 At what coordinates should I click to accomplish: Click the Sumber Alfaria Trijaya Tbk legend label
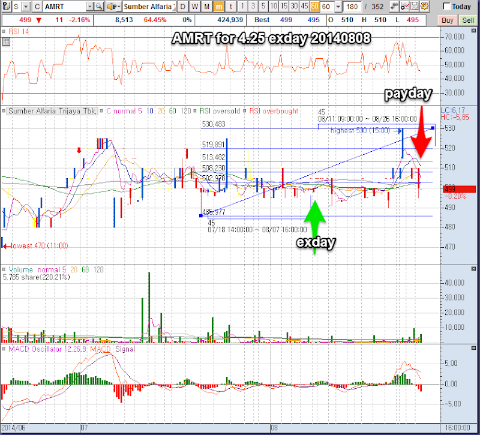52,111
